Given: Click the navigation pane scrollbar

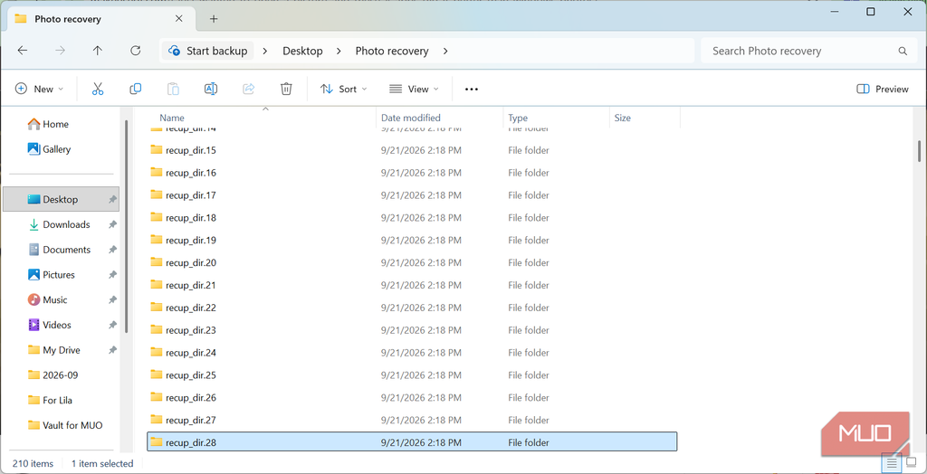Looking at the screenshot, I should pyautogui.click(x=126, y=226).
